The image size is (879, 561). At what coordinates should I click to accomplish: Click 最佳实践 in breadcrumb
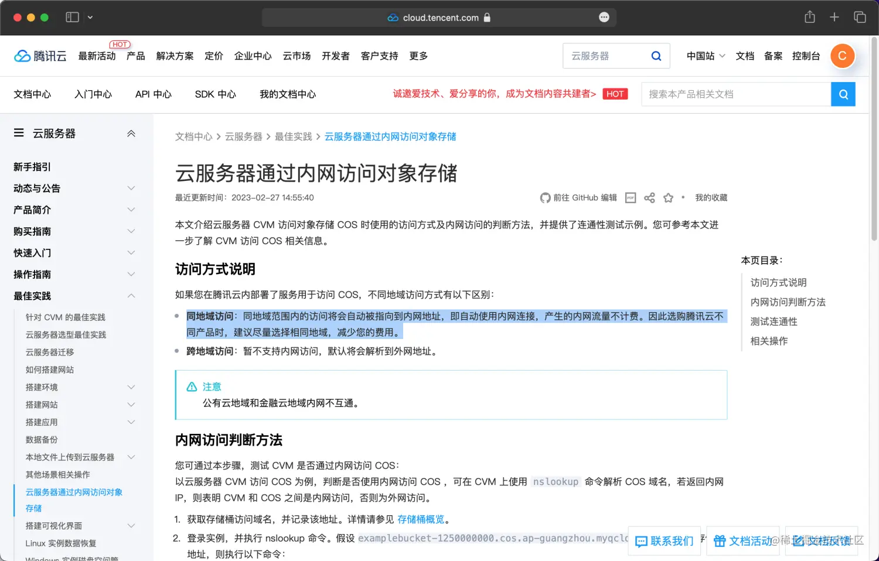click(x=294, y=136)
